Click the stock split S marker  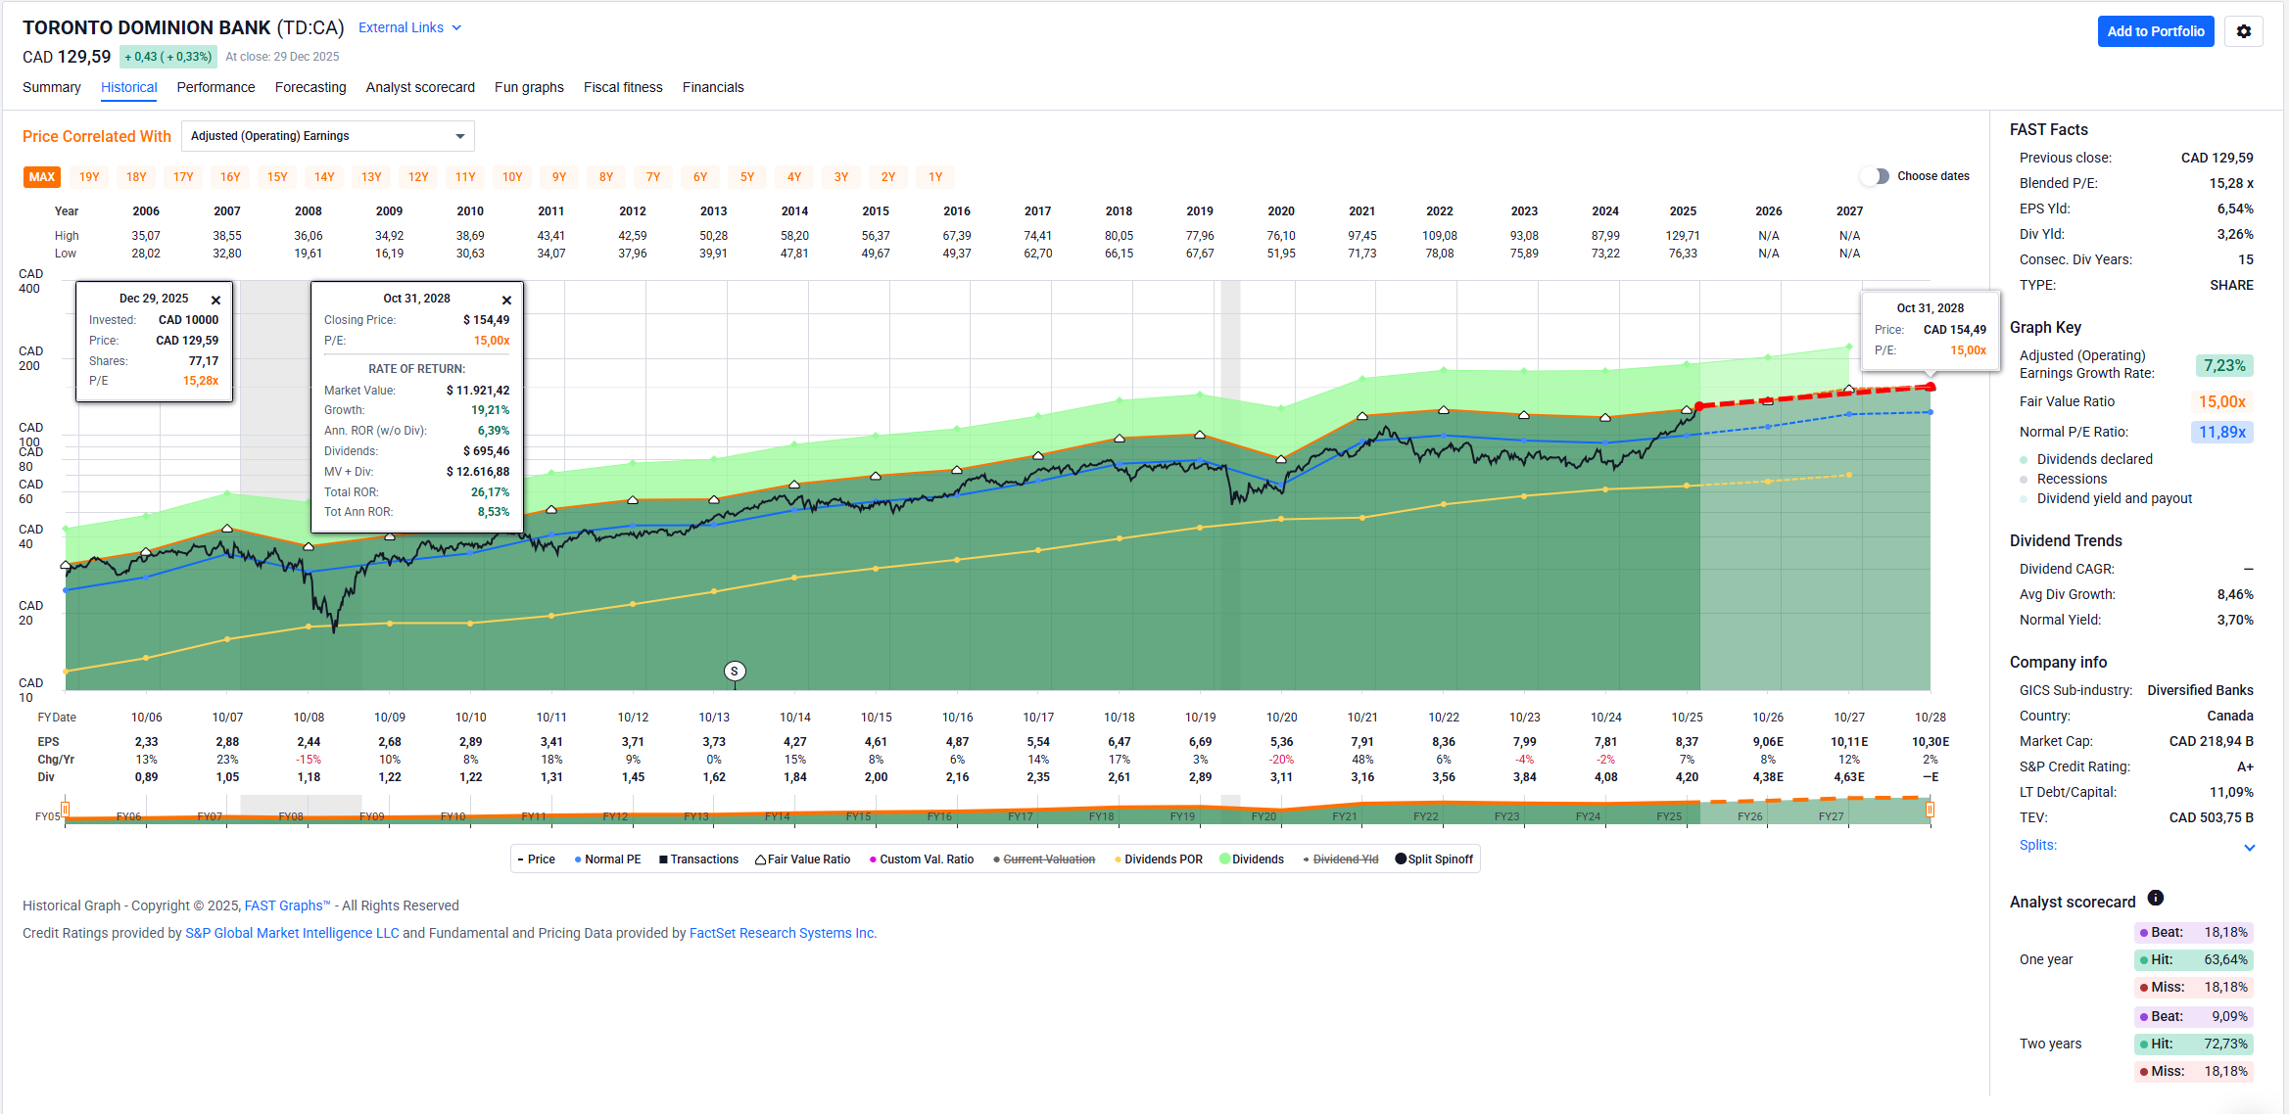coord(735,671)
